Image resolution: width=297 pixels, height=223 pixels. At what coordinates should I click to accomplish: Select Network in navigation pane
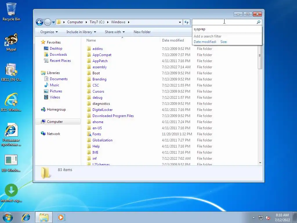pyautogui.click(x=53, y=134)
